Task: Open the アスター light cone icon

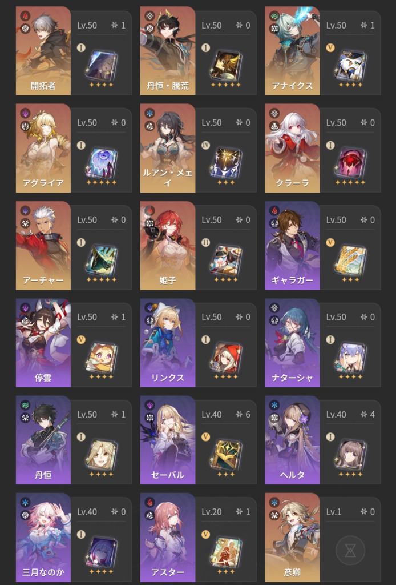Action: pos(226,552)
